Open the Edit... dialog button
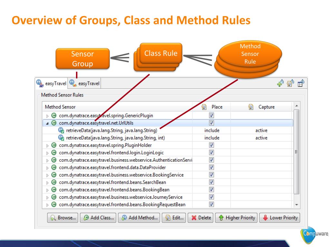The width and height of the screenshot is (330, 247). [x=174, y=218]
